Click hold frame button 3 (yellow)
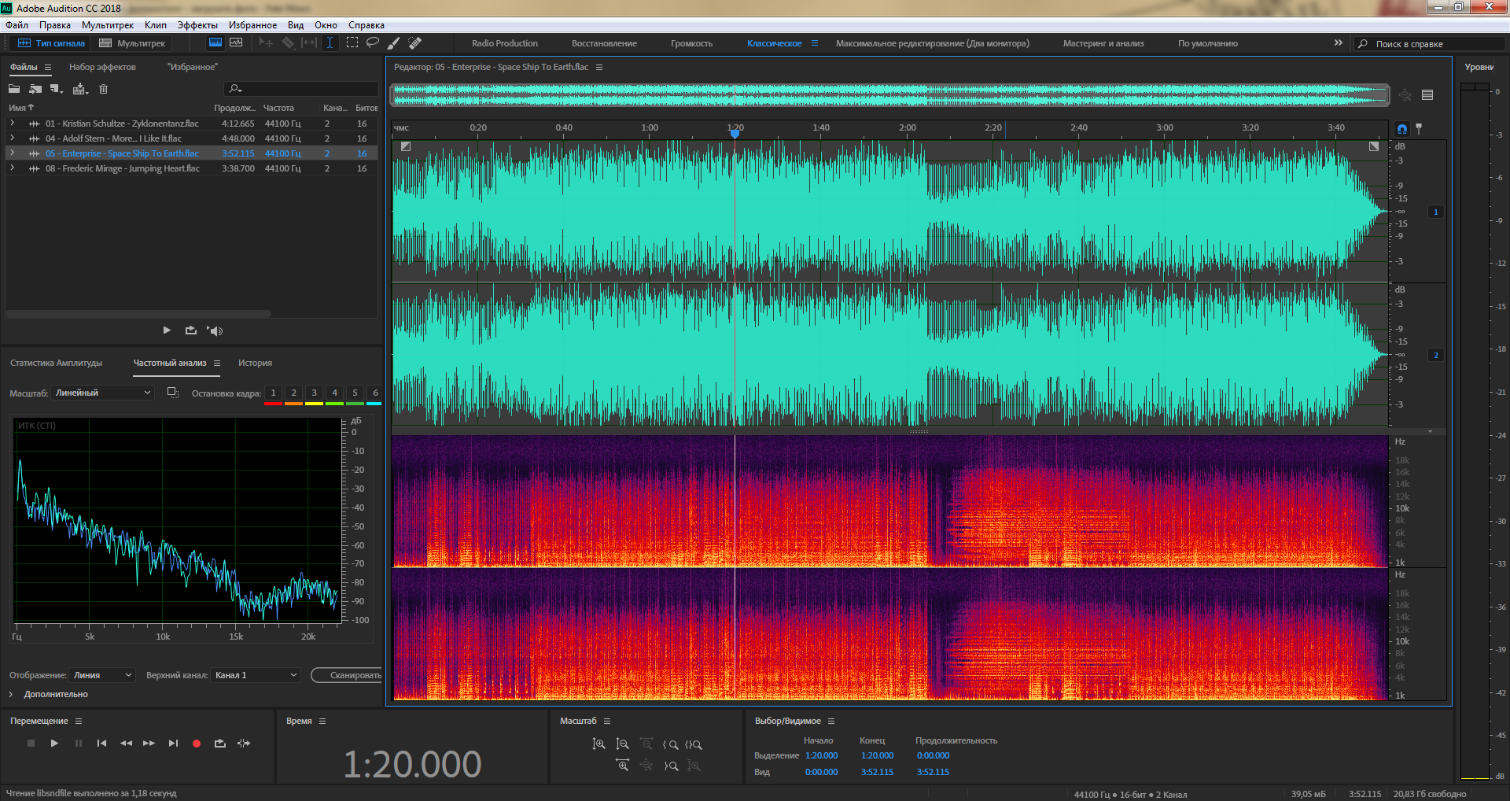This screenshot has width=1510, height=801. pos(314,393)
